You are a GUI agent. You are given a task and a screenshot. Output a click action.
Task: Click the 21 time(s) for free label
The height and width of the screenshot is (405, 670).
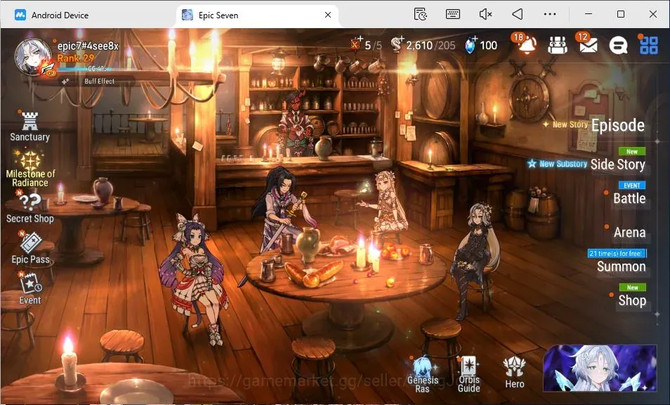[617, 254]
